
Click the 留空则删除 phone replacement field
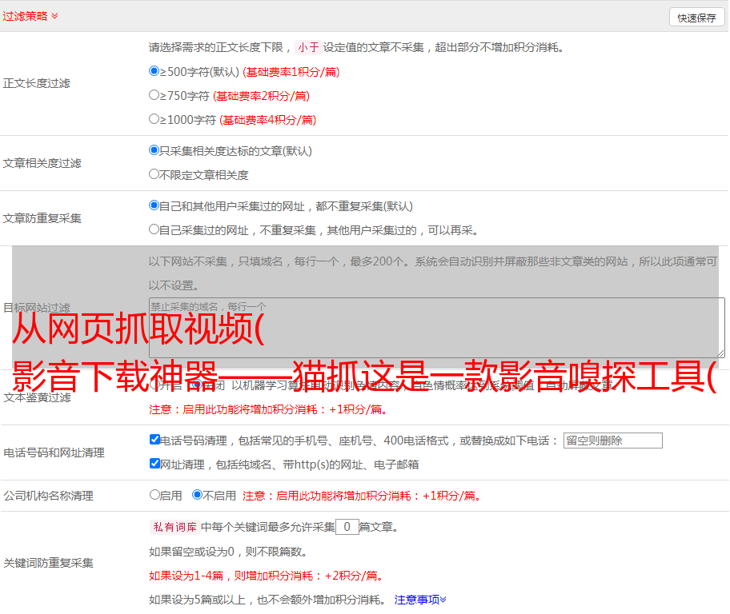coord(612,441)
